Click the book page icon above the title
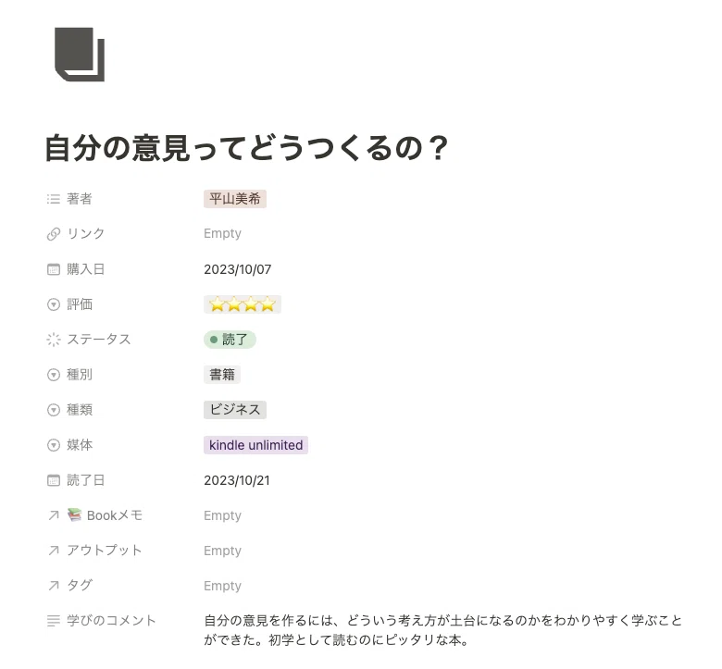722x669 pixels. point(80,55)
